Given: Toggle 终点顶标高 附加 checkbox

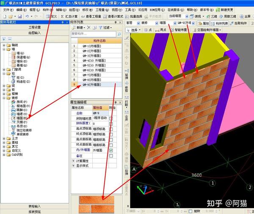Looking at the screenshot, I should [x=111, y=134].
